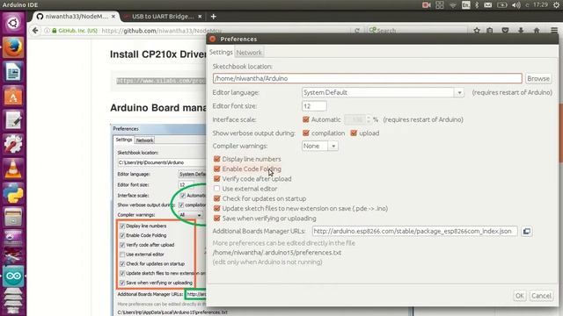Go to Firefox home page icon
This screenshot has width=563, height=316.
tap(537, 31)
